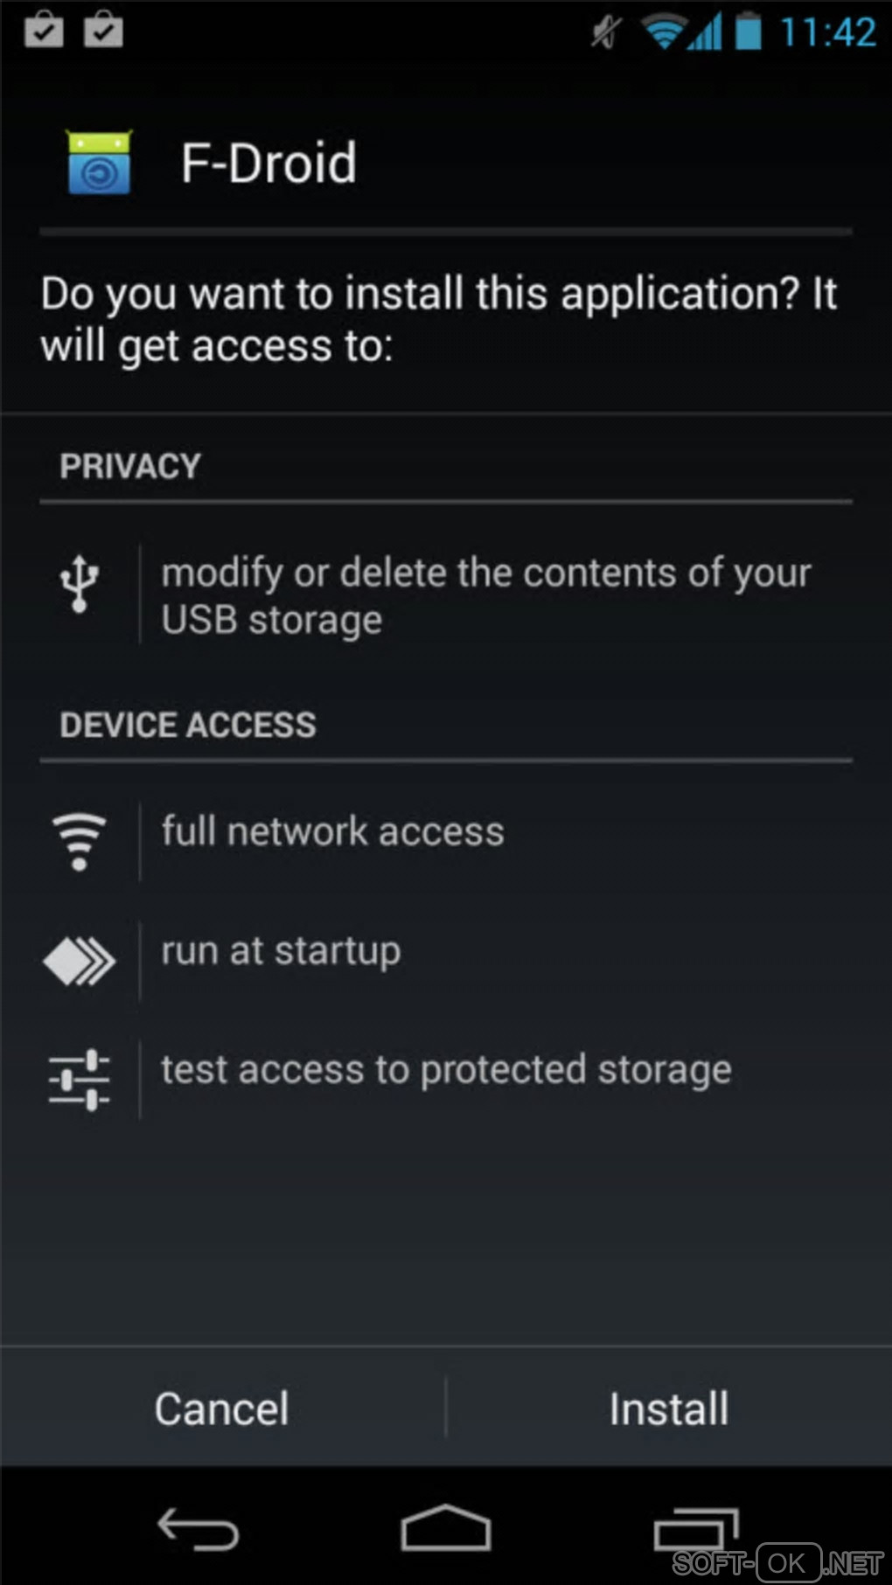Screen dimensions: 892x1585
Task: Tap the F-Droid app icon
Action: click(99, 163)
